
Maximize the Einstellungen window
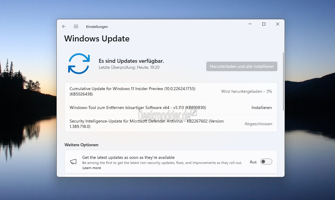(x=264, y=24)
